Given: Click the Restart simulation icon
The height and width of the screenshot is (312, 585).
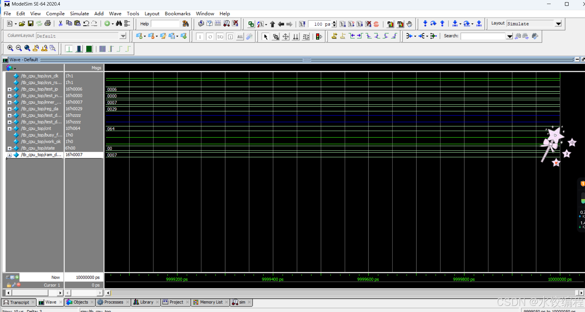Looking at the screenshot, I should [303, 24].
